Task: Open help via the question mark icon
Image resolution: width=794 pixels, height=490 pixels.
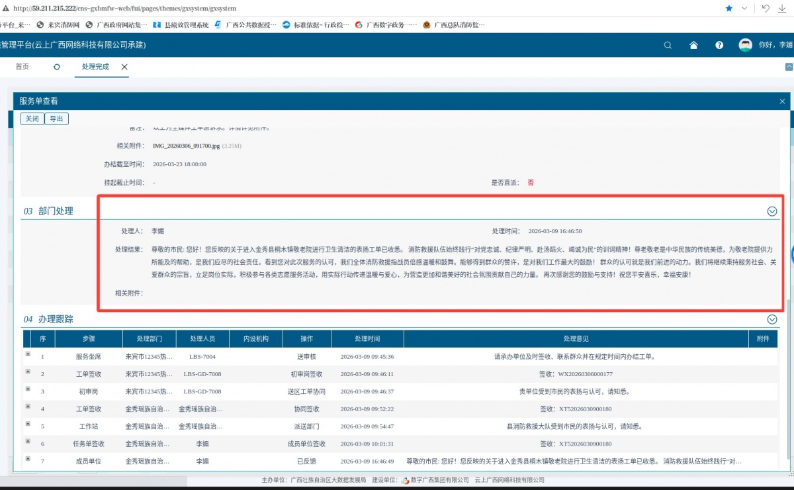Action: coord(719,45)
